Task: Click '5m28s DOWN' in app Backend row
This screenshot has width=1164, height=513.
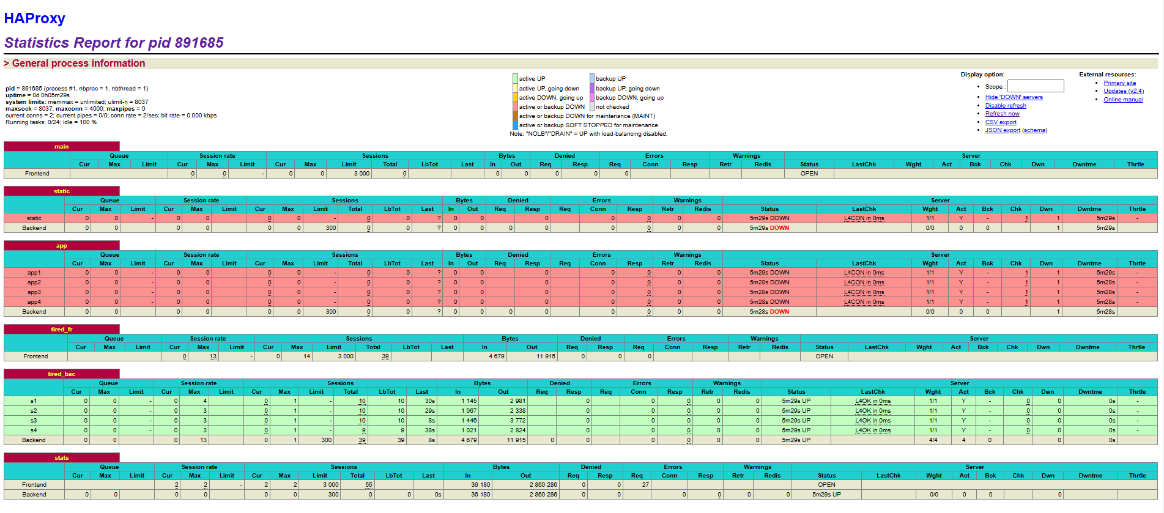Action: (x=769, y=312)
